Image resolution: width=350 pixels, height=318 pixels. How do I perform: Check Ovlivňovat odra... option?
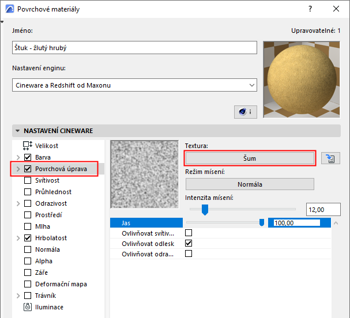pyautogui.click(x=189, y=254)
